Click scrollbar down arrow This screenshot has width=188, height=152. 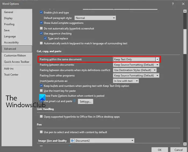(x=185, y=144)
